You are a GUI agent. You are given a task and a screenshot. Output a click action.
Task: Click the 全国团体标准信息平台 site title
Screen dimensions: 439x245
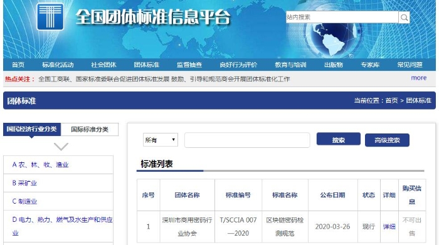[153, 18]
